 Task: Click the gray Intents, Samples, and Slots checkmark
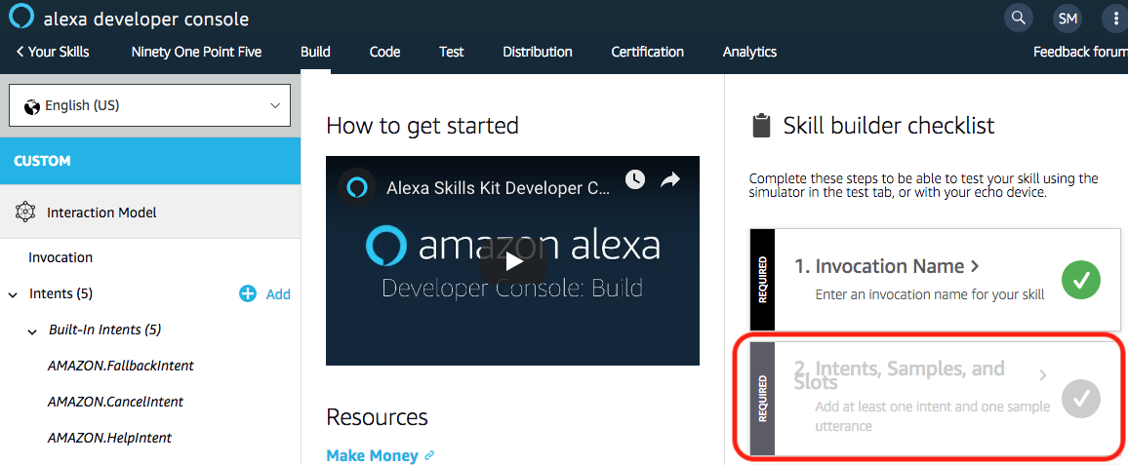tap(1081, 398)
